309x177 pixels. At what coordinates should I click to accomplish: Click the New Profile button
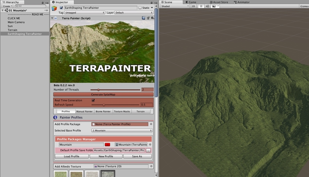[x=106, y=156]
